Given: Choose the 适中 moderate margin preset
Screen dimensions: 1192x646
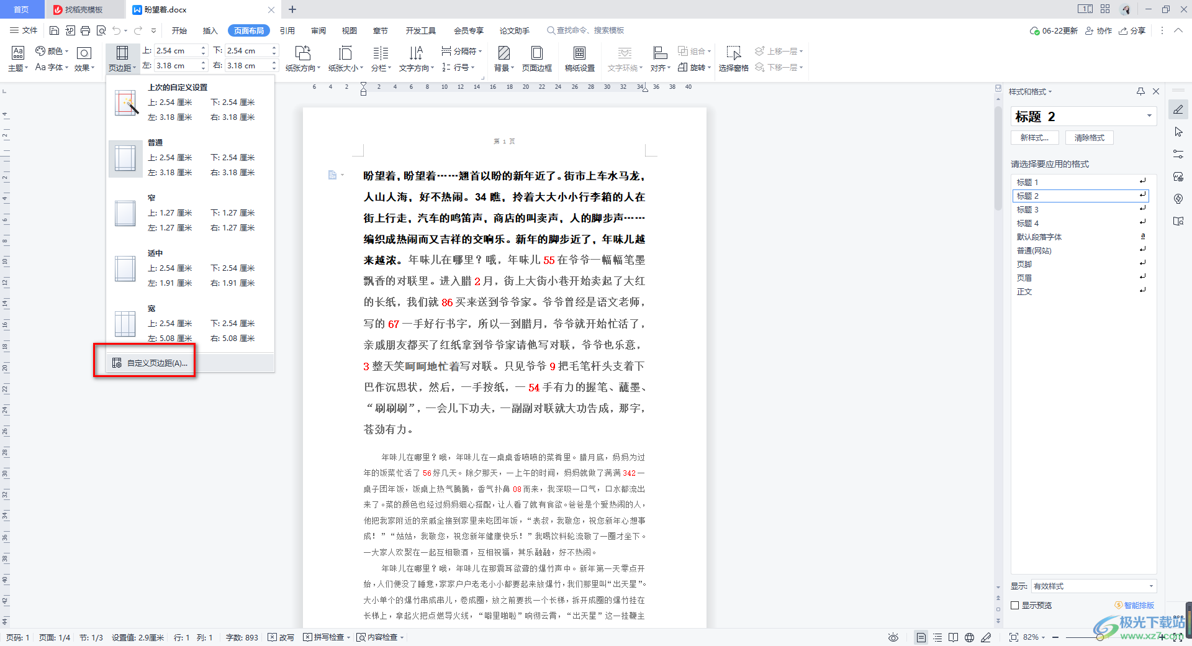Looking at the screenshot, I should point(190,270).
